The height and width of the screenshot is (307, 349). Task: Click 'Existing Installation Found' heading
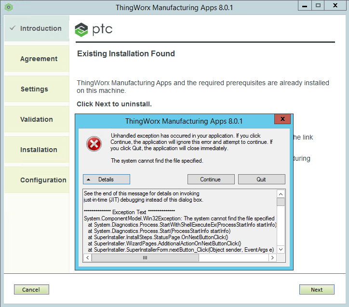[x=126, y=53]
